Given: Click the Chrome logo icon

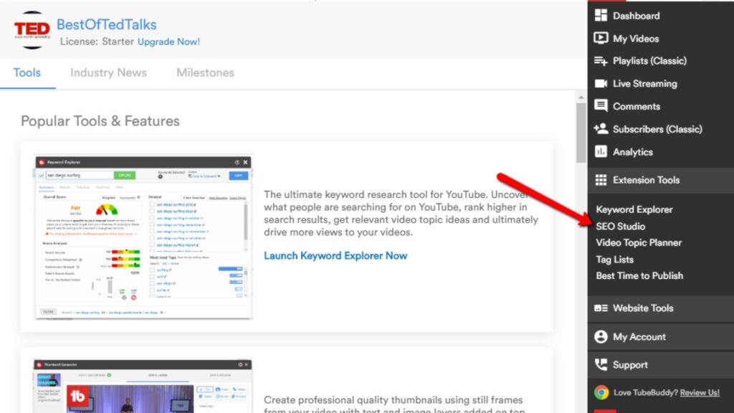Looking at the screenshot, I should (601, 392).
